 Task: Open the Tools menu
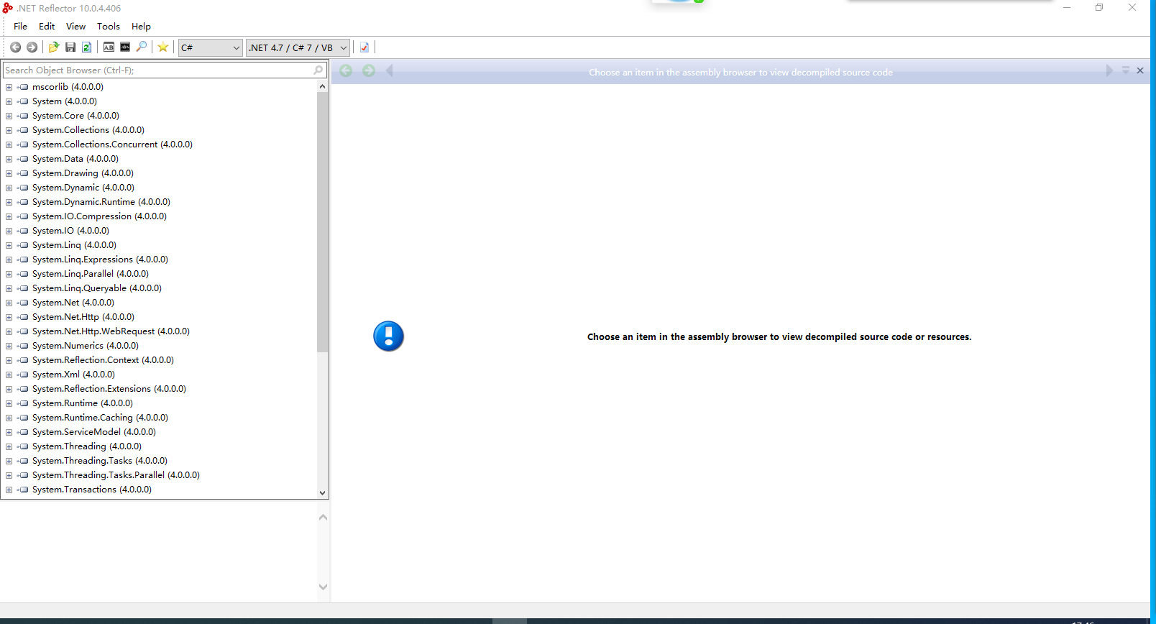(x=109, y=27)
